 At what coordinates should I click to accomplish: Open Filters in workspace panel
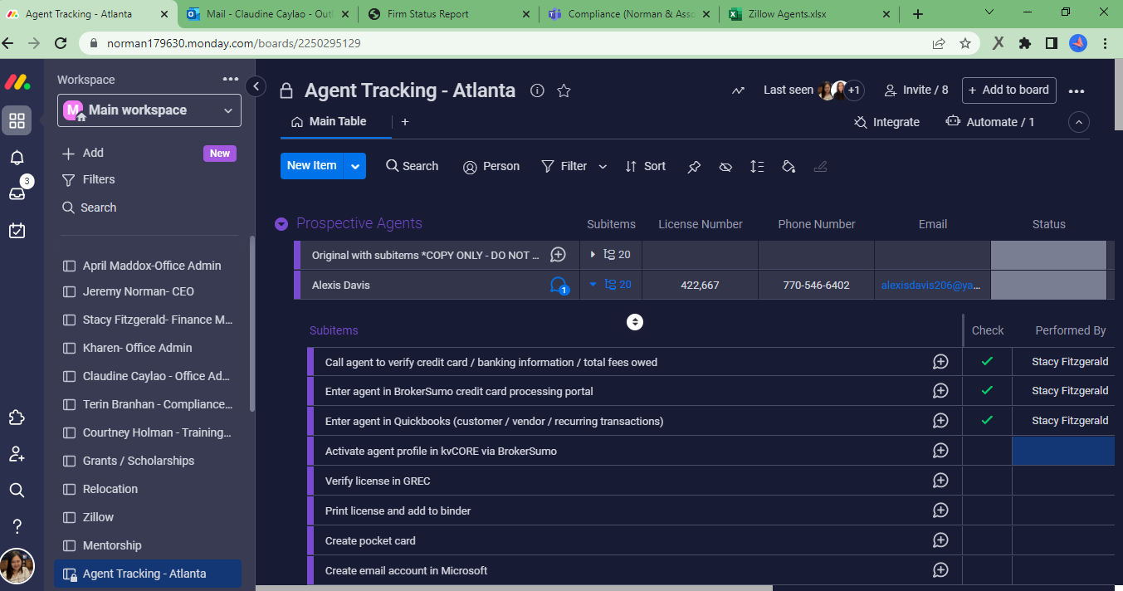[x=89, y=179]
